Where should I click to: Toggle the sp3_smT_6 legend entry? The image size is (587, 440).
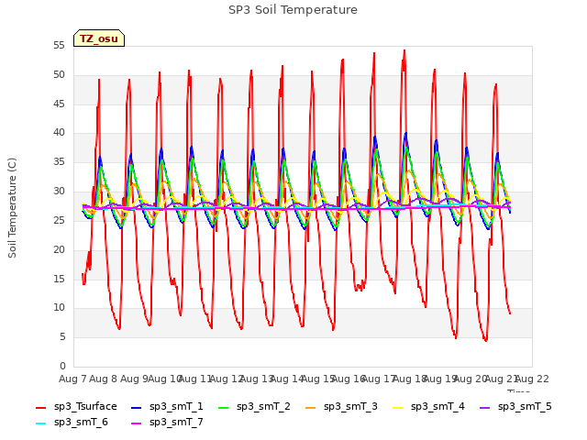click(x=72, y=423)
